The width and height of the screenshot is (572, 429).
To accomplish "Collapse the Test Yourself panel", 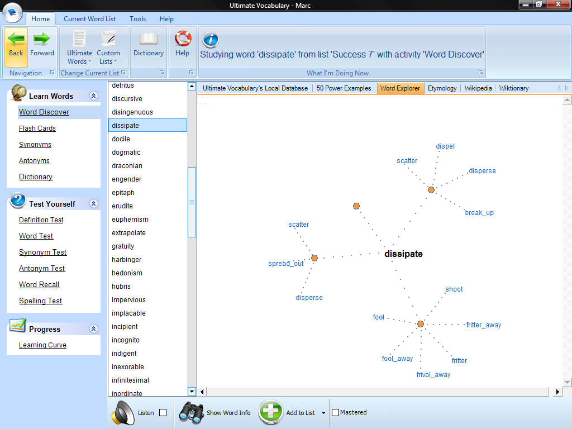I will point(93,203).
